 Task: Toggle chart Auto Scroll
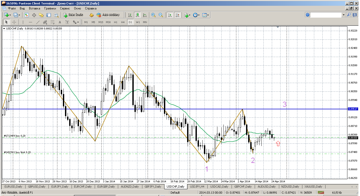(170, 15)
